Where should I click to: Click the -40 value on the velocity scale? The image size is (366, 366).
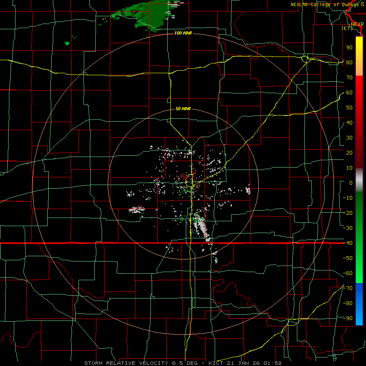348,243
